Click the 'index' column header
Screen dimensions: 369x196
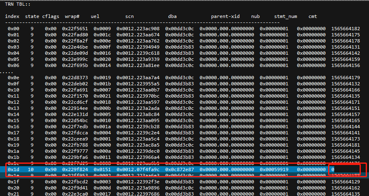pos(12,16)
